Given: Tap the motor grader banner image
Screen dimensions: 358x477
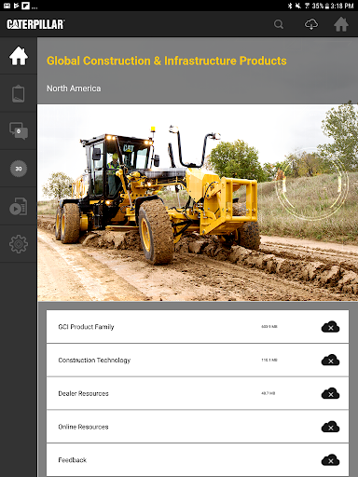Looking at the screenshot, I should (198, 203).
